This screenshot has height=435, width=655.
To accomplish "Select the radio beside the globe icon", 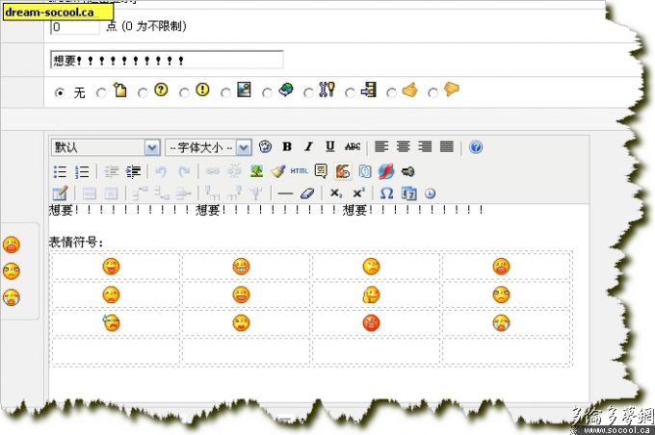I will (267, 92).
